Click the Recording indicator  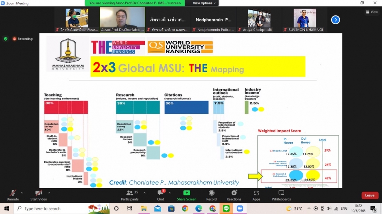pyautogui.click(x=22, y=39)
